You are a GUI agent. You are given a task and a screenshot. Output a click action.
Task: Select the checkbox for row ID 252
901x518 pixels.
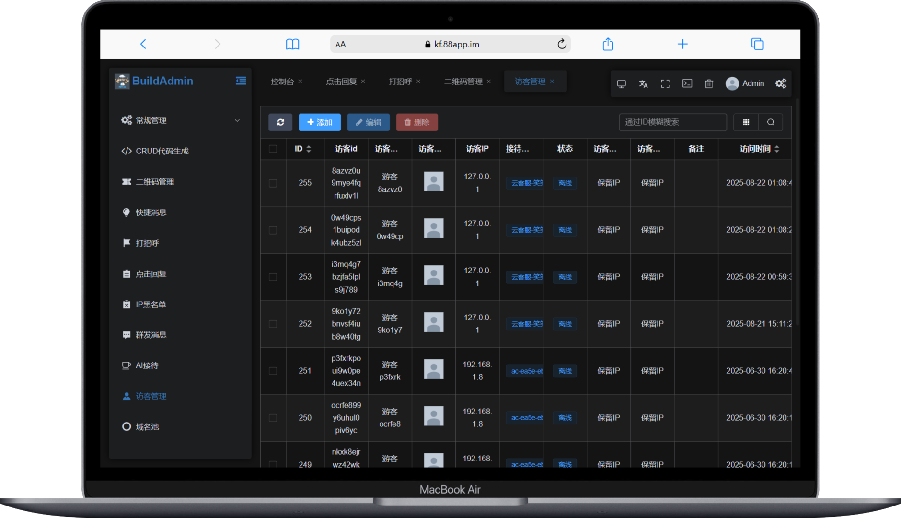[x=273, y=324]
